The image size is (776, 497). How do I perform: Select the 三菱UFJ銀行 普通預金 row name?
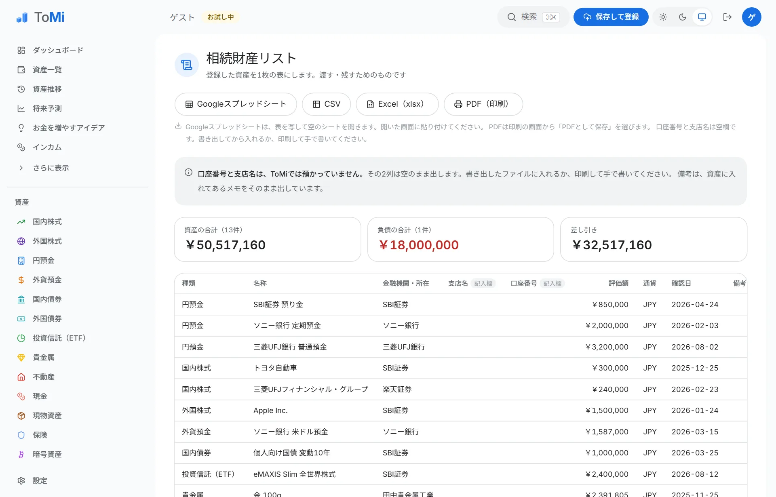[290, 347]
